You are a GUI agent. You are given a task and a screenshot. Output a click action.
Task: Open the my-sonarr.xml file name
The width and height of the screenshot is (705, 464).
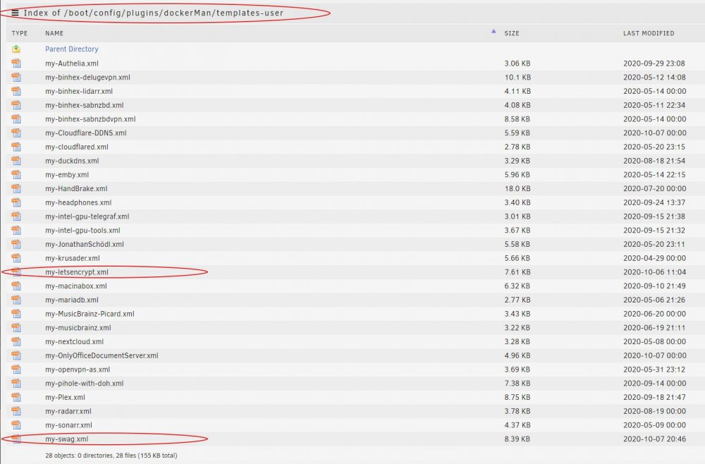click(68, 425)
